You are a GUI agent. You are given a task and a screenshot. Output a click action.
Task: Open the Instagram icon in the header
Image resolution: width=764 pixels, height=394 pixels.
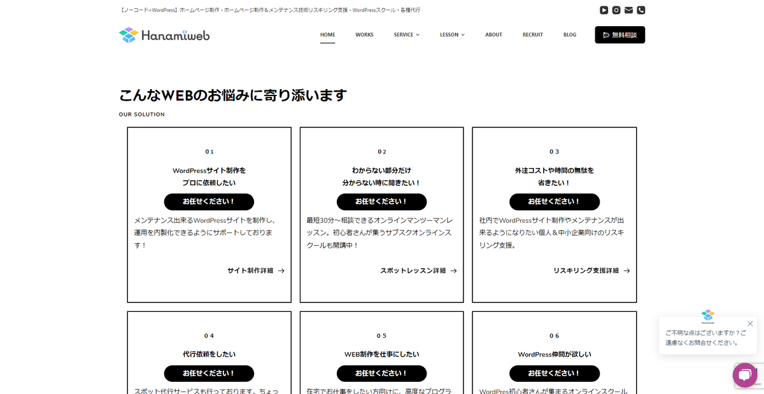616,10
